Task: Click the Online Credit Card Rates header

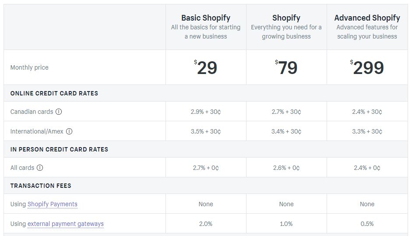Action: tap(54, 93)
